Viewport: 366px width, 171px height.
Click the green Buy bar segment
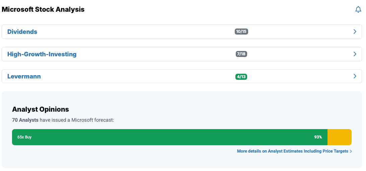[167, 137]
